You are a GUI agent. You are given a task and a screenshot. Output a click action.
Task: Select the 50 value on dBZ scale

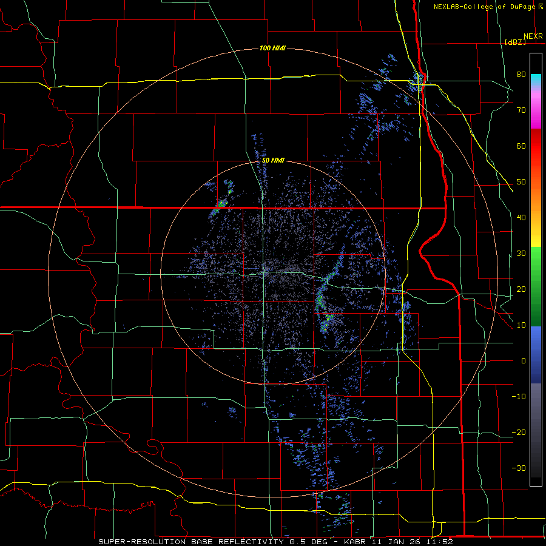click(521, 182)
